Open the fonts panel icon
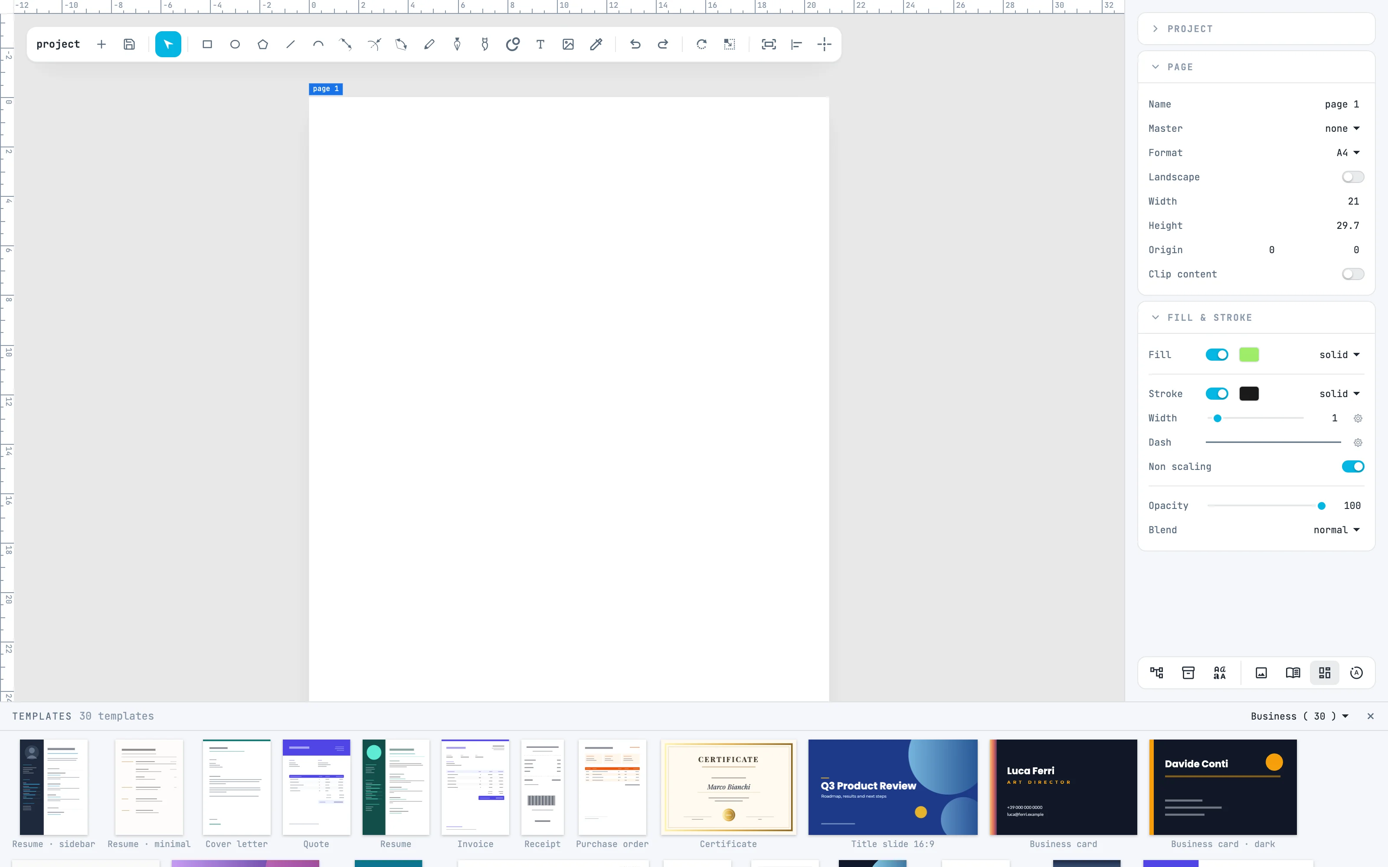The height and width of the screenshot is (867, 1388). tap(1219, 673)
